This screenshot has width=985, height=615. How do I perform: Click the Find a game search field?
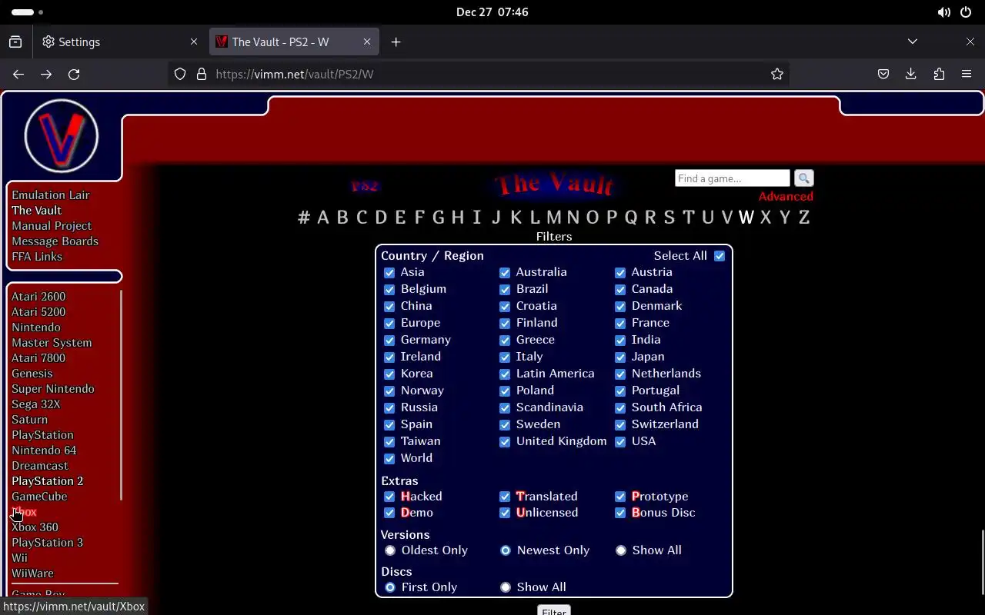[732, 178]
